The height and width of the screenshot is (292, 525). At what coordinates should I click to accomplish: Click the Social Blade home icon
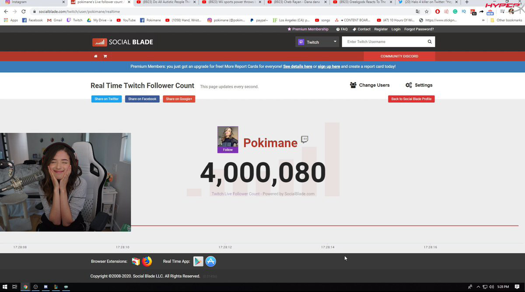pyautogui.click(x=95, y=56)
